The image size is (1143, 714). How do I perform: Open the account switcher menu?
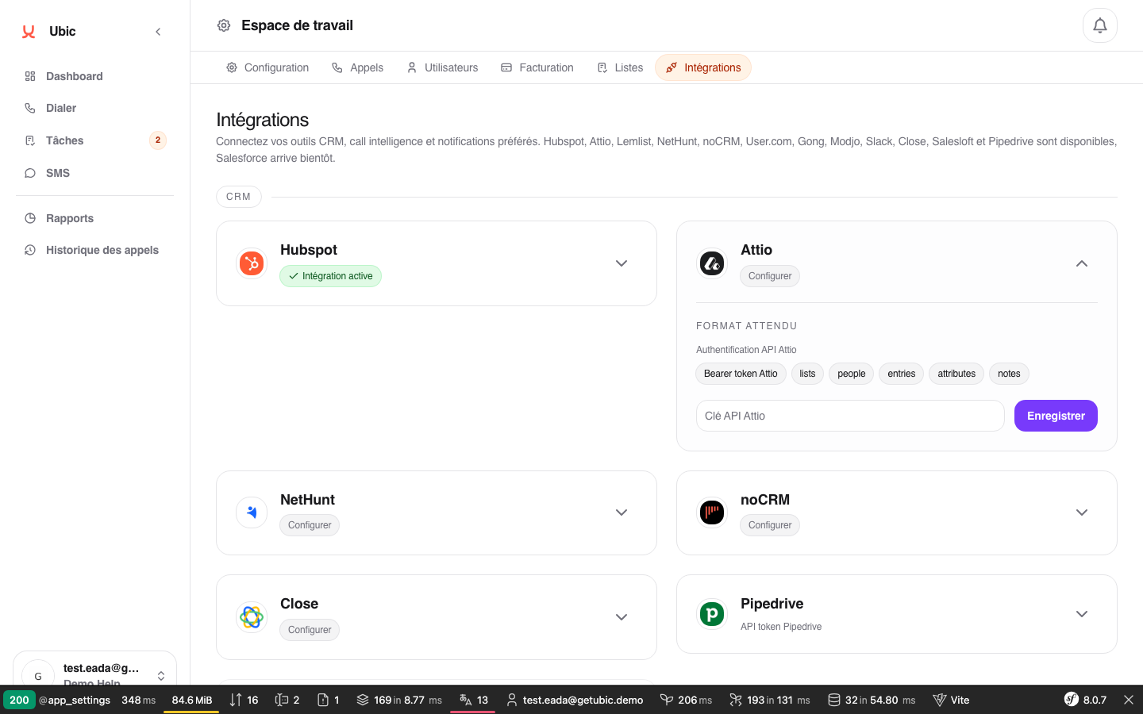tap(161, 675)
